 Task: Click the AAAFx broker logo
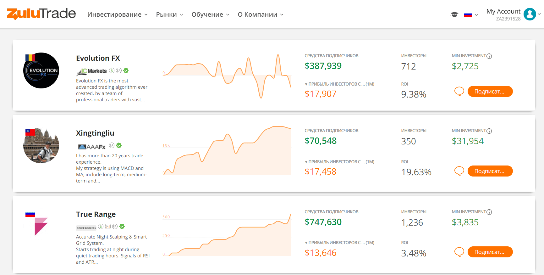(x=91, y=147)
